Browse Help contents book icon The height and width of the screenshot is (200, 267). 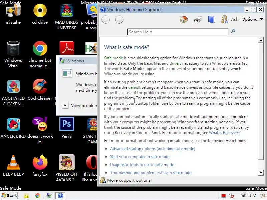point(211,19)
